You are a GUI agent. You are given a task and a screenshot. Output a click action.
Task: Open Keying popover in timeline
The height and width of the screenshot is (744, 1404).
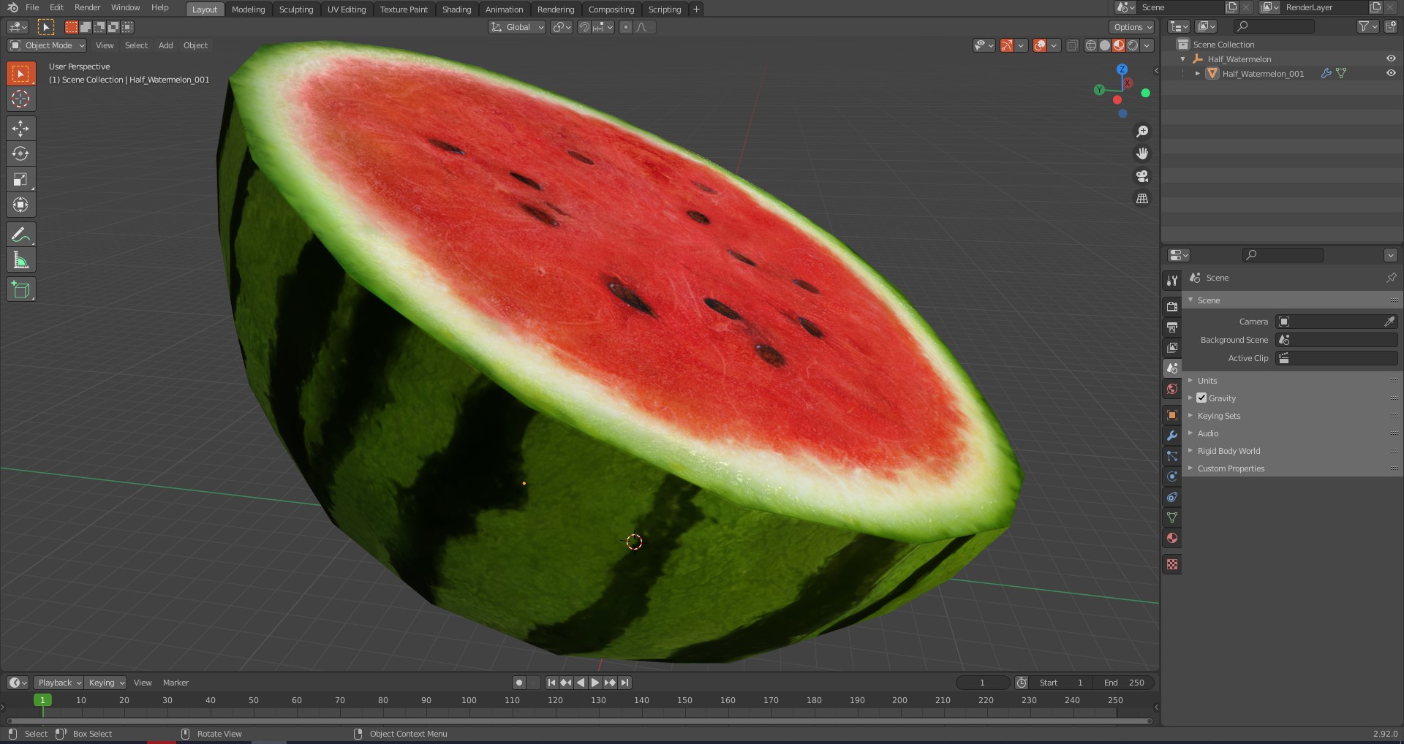coord(105,683)
